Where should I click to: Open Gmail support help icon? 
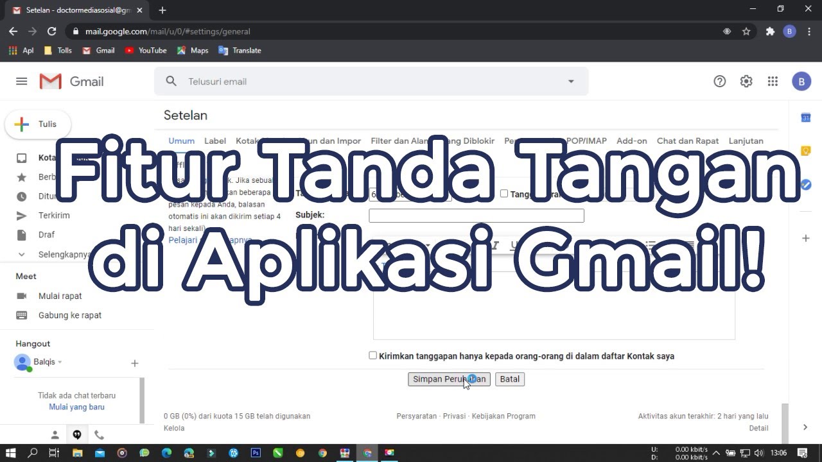(720, 81)
